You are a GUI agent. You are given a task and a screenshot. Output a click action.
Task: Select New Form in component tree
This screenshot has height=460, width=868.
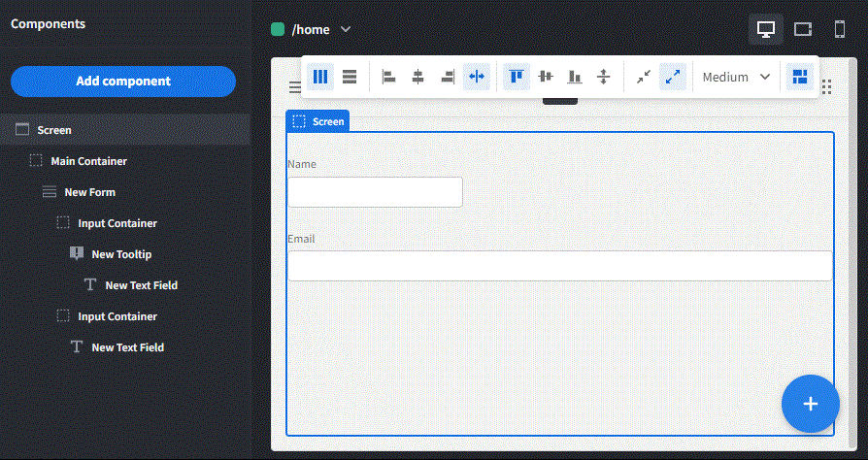tap(125, 192)
